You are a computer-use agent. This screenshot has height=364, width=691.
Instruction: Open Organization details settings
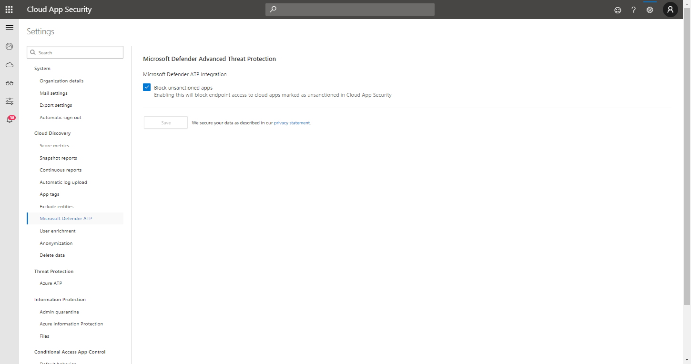point(61,81)
